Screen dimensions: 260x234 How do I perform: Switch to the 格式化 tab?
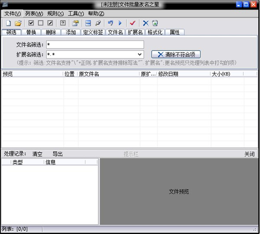(x=155, y=32)
